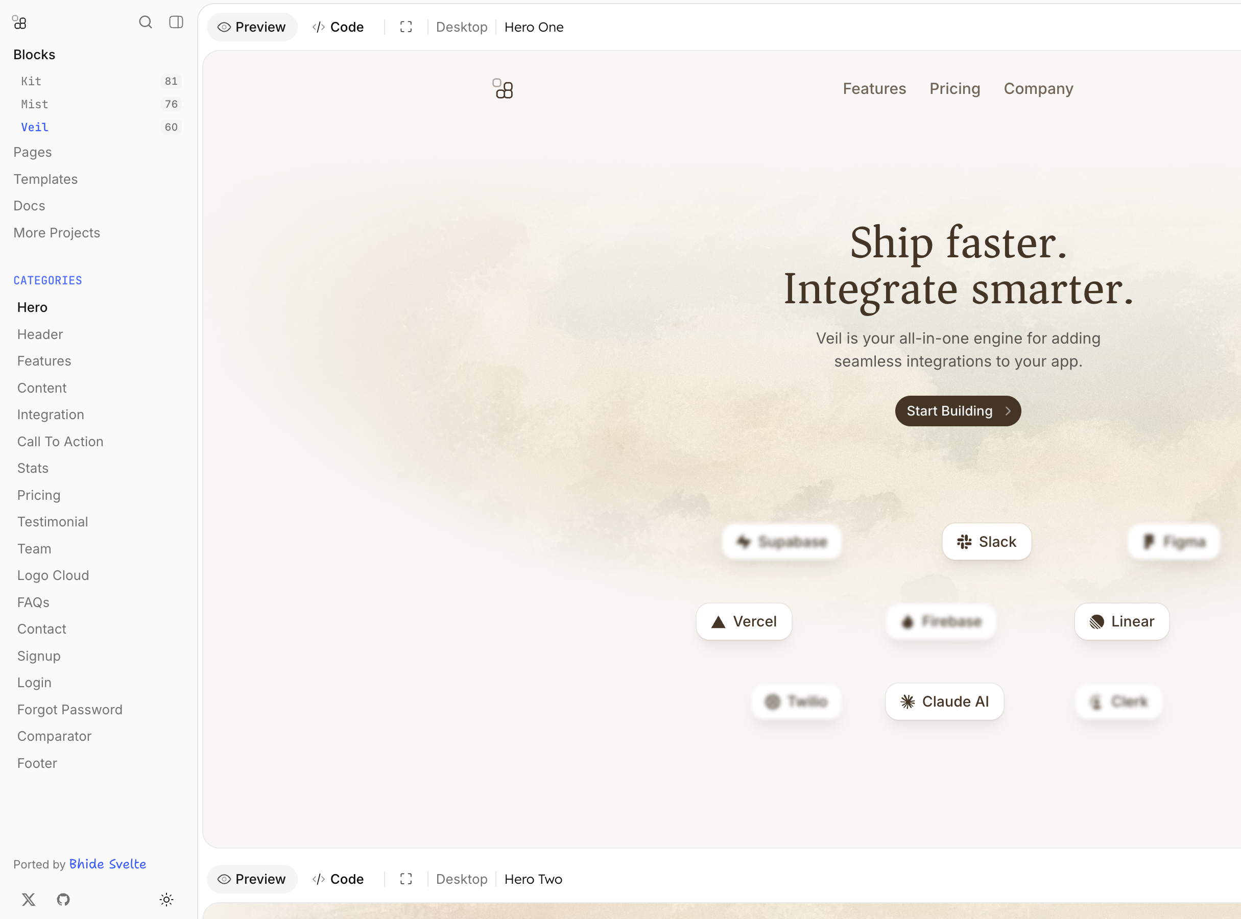Open Templates in the sidebar
This screenshot has width=1241, height=919.
45,179
